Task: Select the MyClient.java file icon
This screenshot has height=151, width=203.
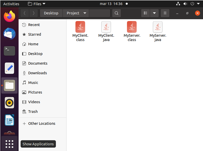Action: click(x=106, y=27)
